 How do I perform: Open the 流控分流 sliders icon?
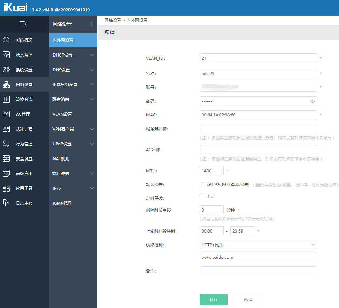click(6, 99)
